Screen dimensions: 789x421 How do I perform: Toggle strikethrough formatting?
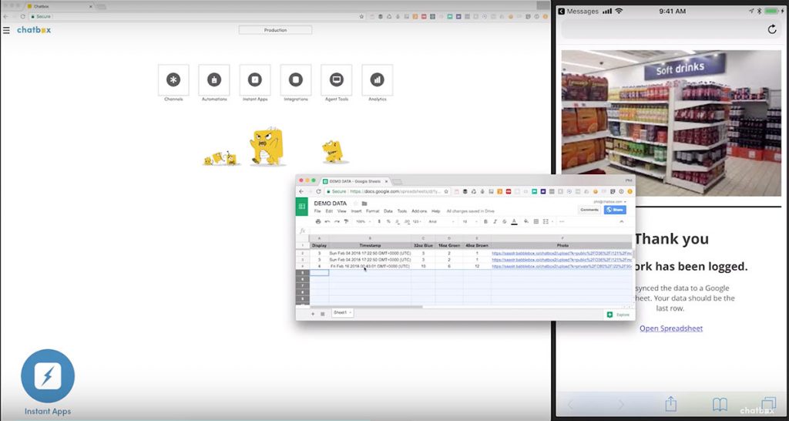pyautogui.click(x=505, y=221)
